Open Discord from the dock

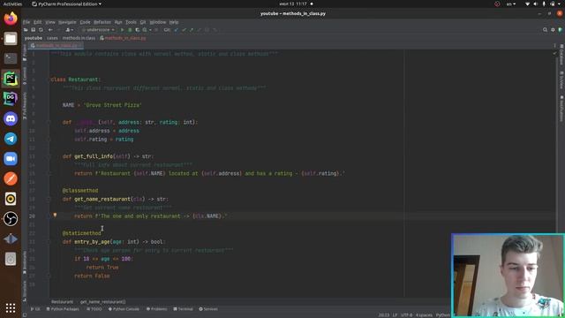coord(11,118)
